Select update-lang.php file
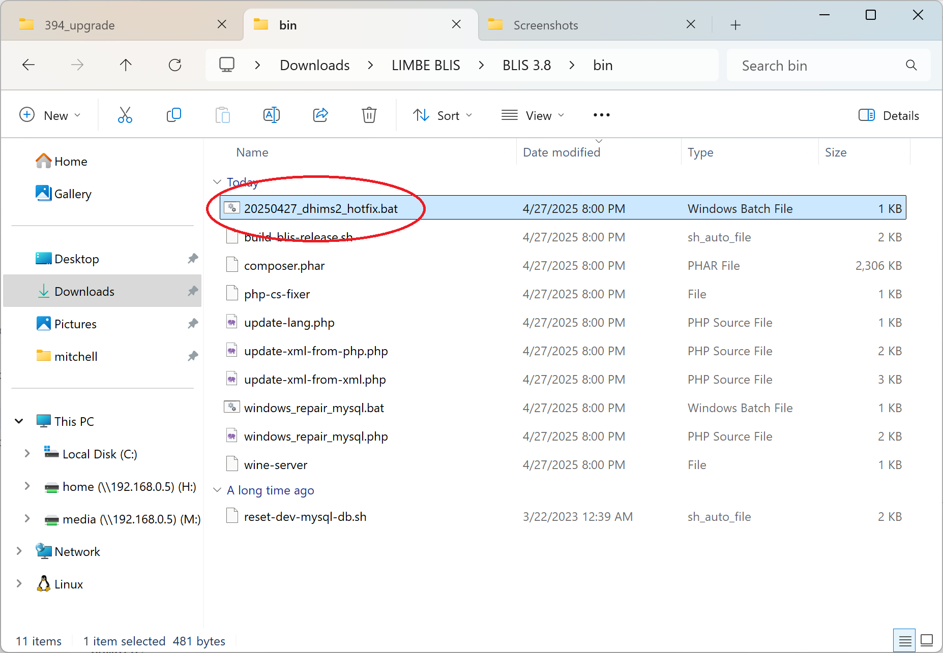Image resolution: width=943 pixels, height=653 pixels. coord(563,323)
